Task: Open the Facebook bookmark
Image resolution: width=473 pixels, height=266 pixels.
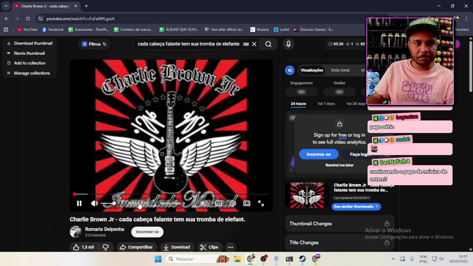Action: click(x=53, y=30)
